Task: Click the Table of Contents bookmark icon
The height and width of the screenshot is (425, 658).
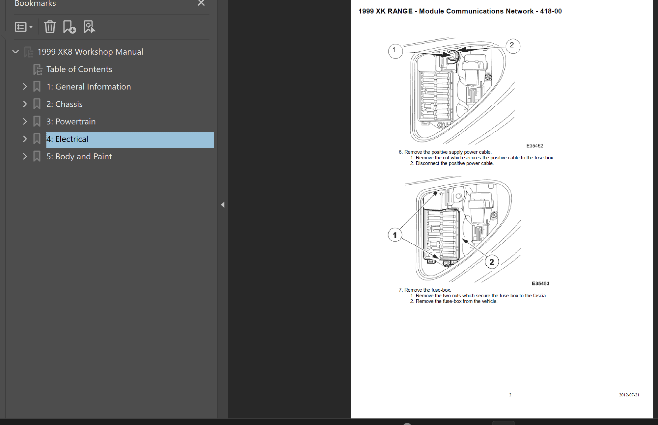Action: pyautogui.click(x=38, y=69)
